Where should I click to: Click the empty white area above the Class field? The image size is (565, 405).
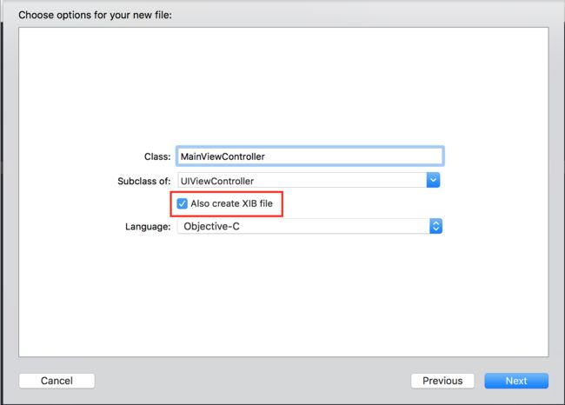[x=283, y=87]
